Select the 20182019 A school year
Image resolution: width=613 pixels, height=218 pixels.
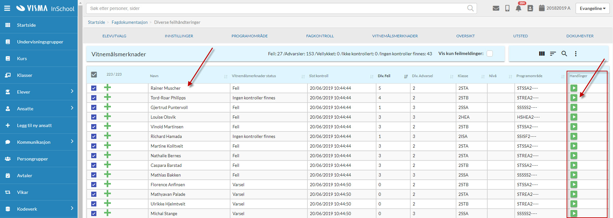(558, 8)
